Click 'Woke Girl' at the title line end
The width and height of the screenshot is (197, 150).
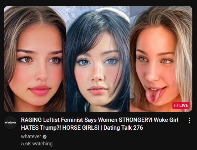(x=166, y=120)
